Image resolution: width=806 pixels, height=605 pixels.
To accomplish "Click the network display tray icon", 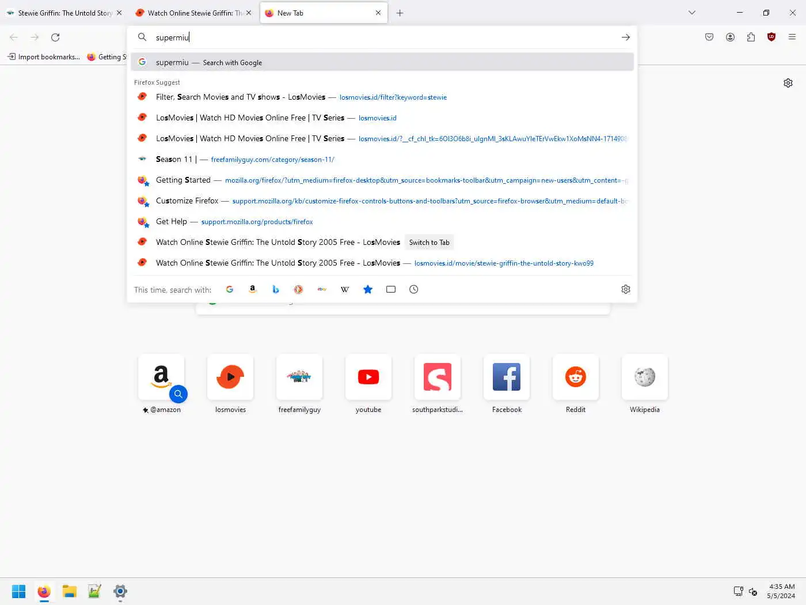I will point(739,591).
